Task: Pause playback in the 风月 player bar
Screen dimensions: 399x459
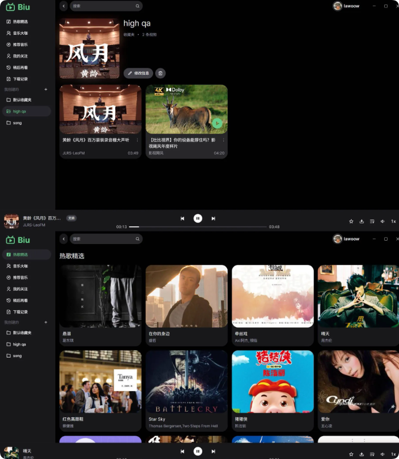Action: coord(198,218)
